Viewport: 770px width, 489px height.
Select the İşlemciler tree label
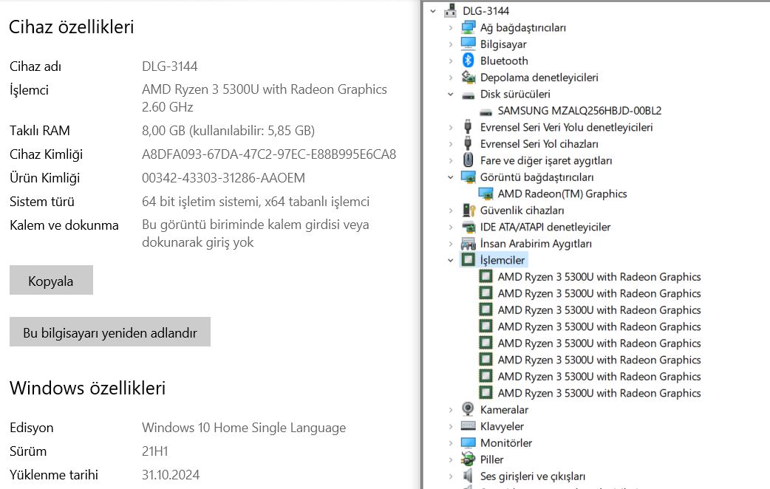[502, 260]
